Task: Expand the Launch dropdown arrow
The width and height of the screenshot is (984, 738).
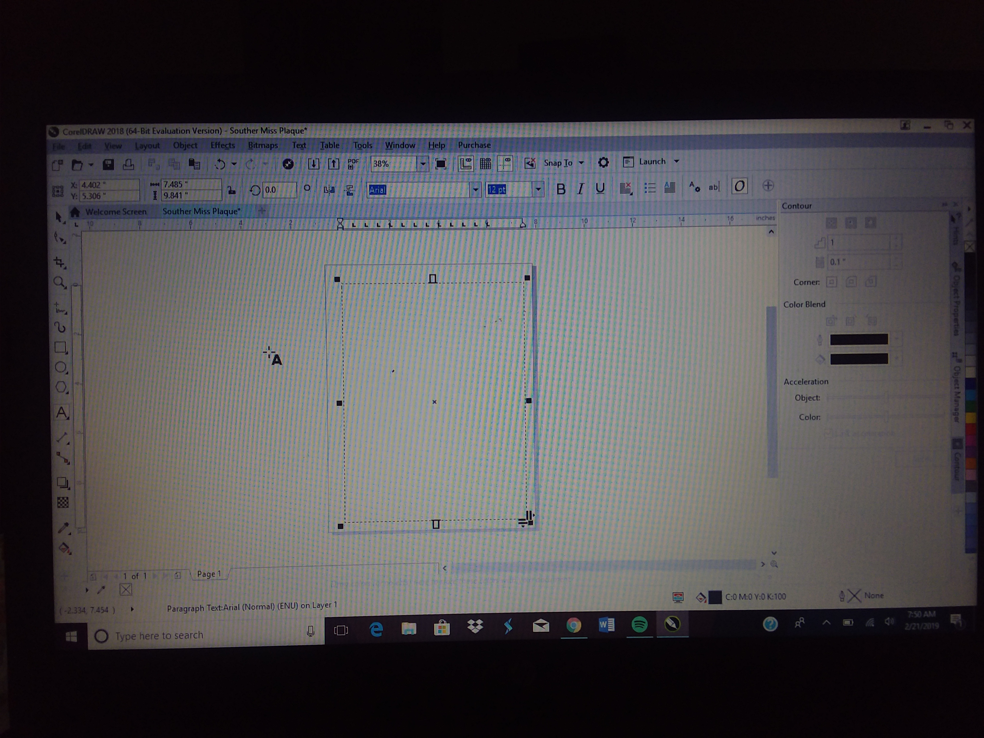Action: (676, 162)
